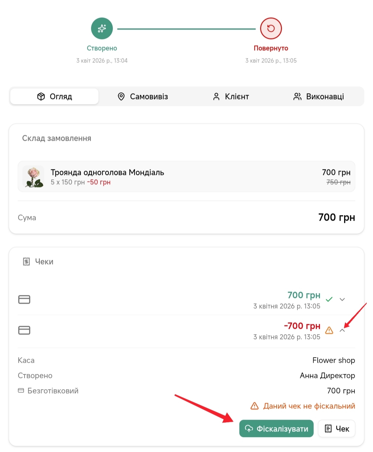Click the card icon of the -700 грн receipt
This screenshot has height=452, width=373.
[24, 330]
